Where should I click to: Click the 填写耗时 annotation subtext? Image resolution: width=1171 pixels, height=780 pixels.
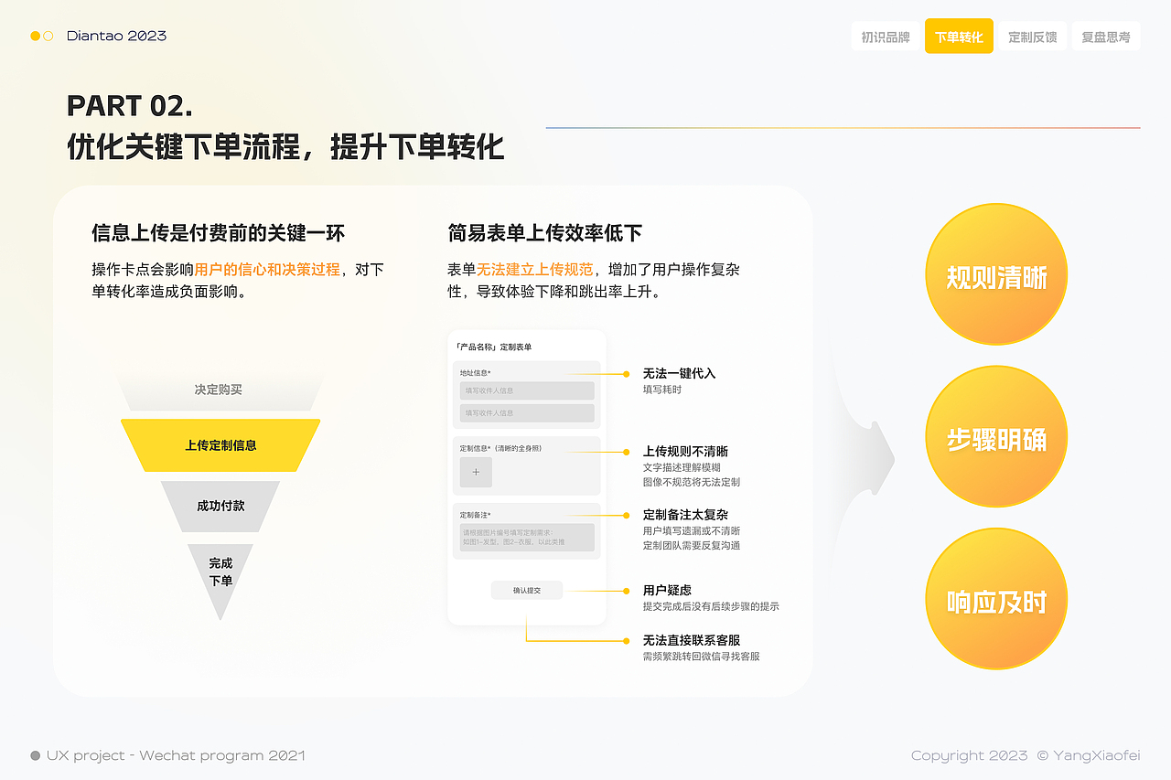(662, 390)
